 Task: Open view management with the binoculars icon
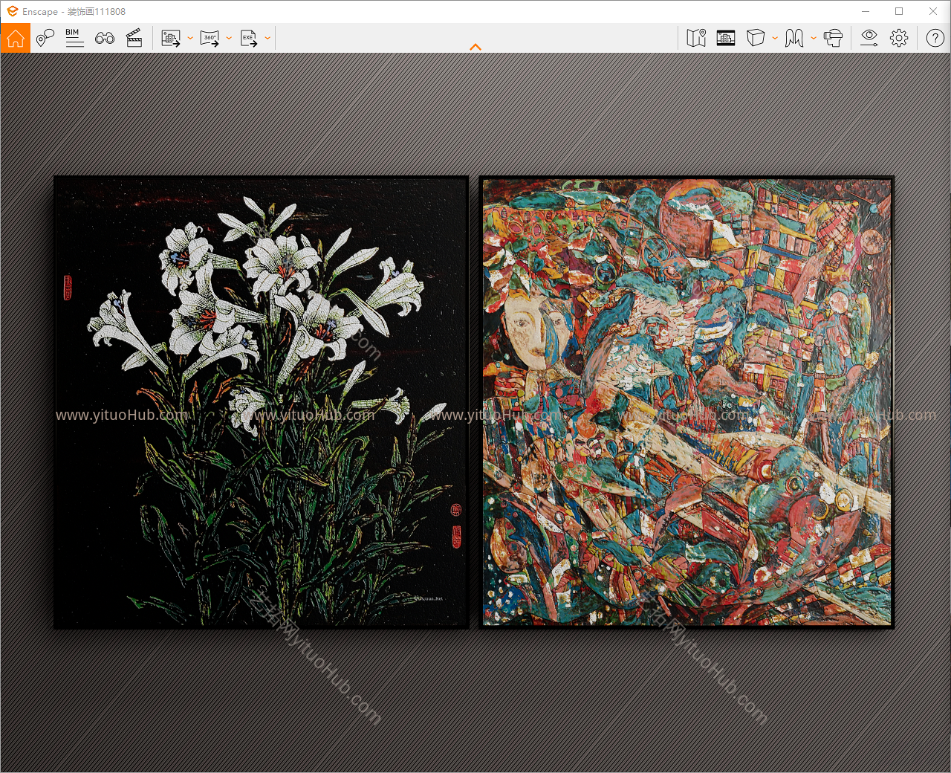coord(105,38)
